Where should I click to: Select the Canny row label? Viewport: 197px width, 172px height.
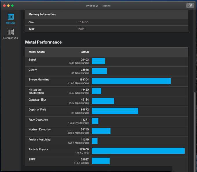pos(32,70)
